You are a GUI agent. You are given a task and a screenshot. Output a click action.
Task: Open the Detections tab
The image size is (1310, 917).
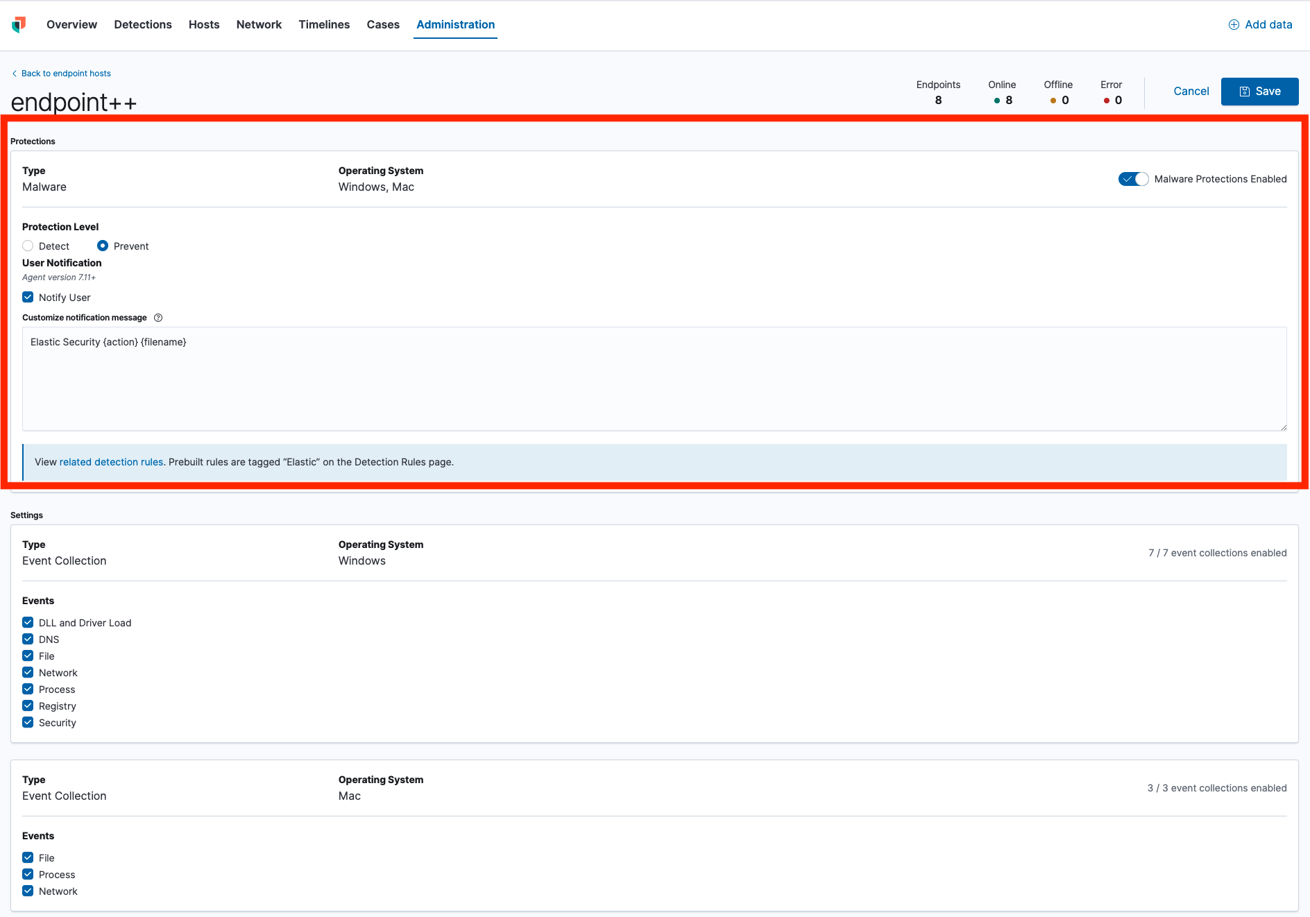click(x=143, y=24)
